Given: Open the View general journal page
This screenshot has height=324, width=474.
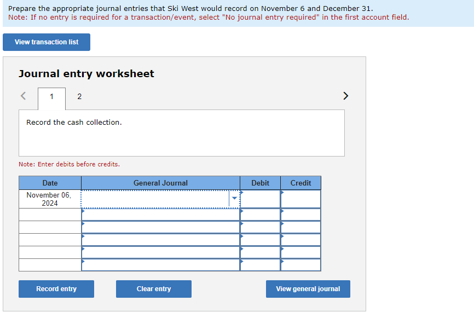Looking at the screenshot, I should (308, 289).
